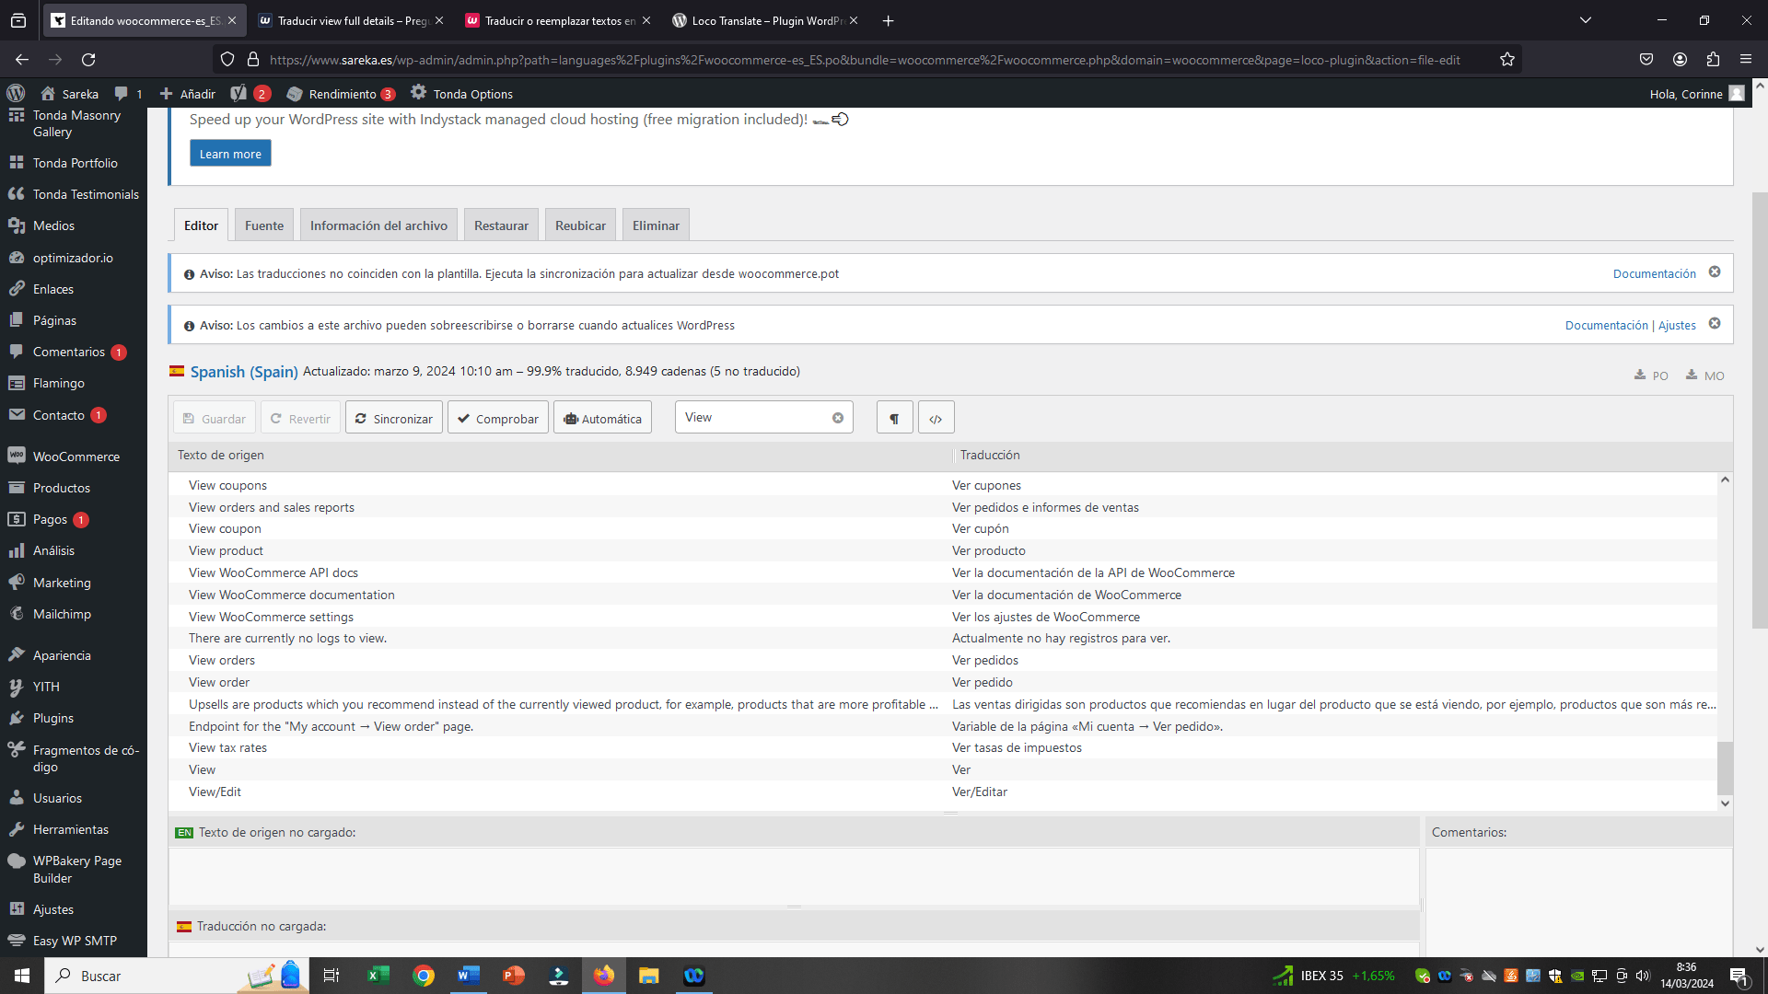
Task: Select the 'View/Edit' string row
Action: click(943, 792)
